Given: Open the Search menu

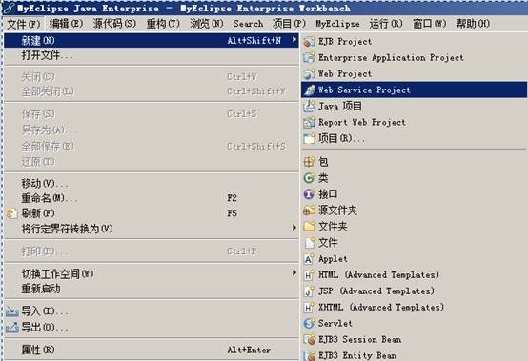Looking at the screenshot, I should coord(248,24).
